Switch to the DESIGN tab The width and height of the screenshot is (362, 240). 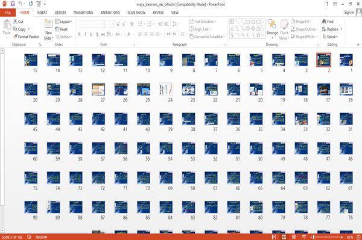pyautogui.click(x=60, y=13)
